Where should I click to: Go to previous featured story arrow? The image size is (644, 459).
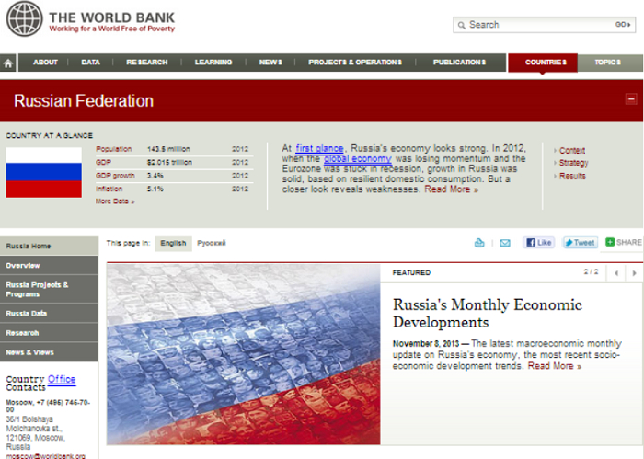(616, 273)
